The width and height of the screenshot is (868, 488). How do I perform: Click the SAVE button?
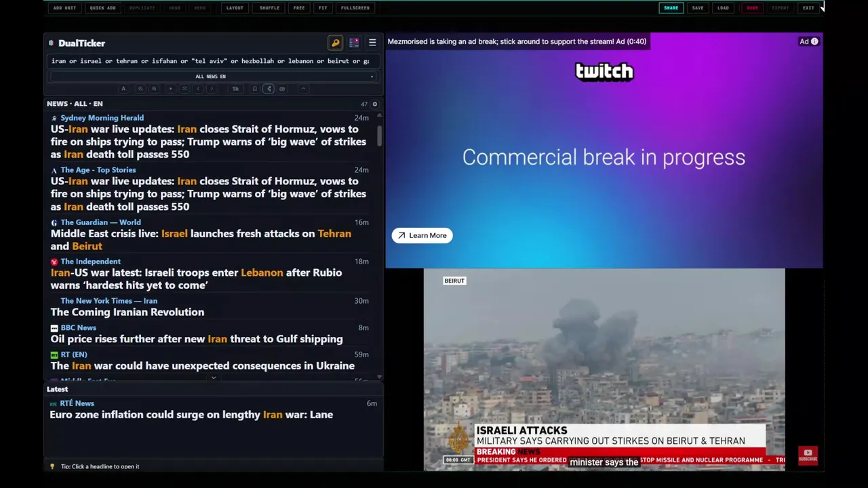coord(698,8)
